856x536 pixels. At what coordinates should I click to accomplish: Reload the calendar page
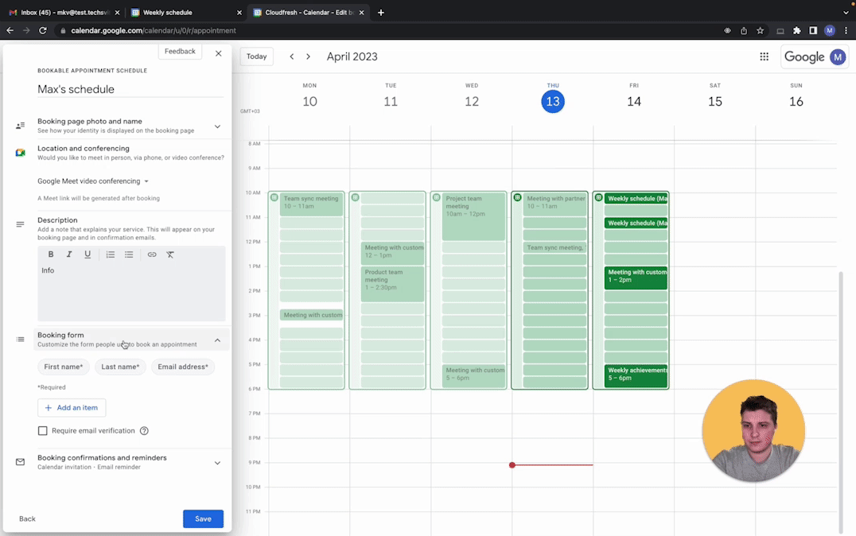click(43, 30)
